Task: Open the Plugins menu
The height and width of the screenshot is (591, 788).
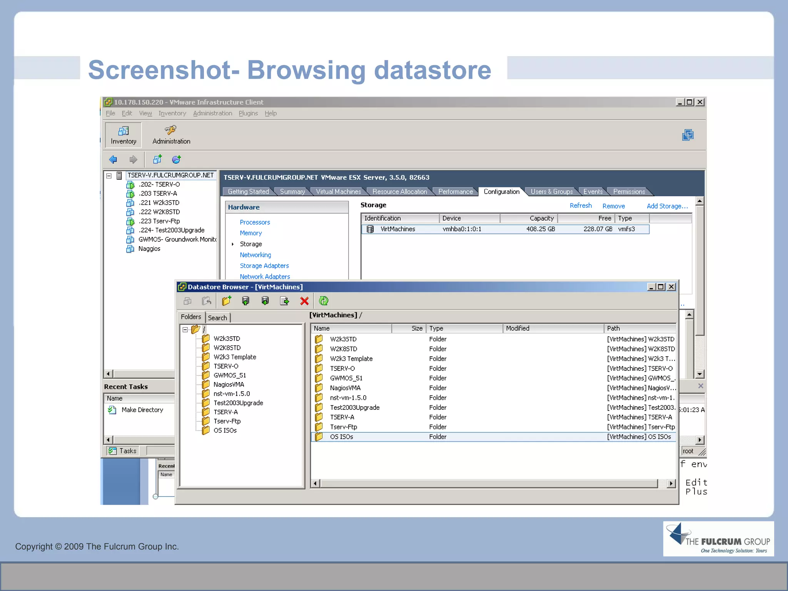Action: [x=248, y=113]
